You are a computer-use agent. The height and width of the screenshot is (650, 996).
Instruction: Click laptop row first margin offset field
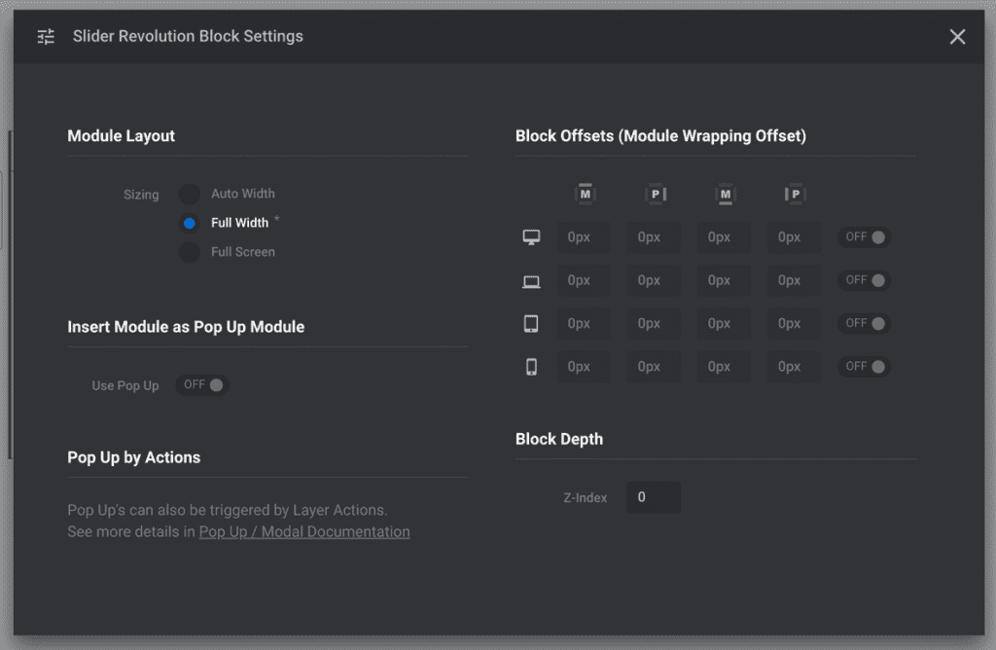(x=584, y=280)
